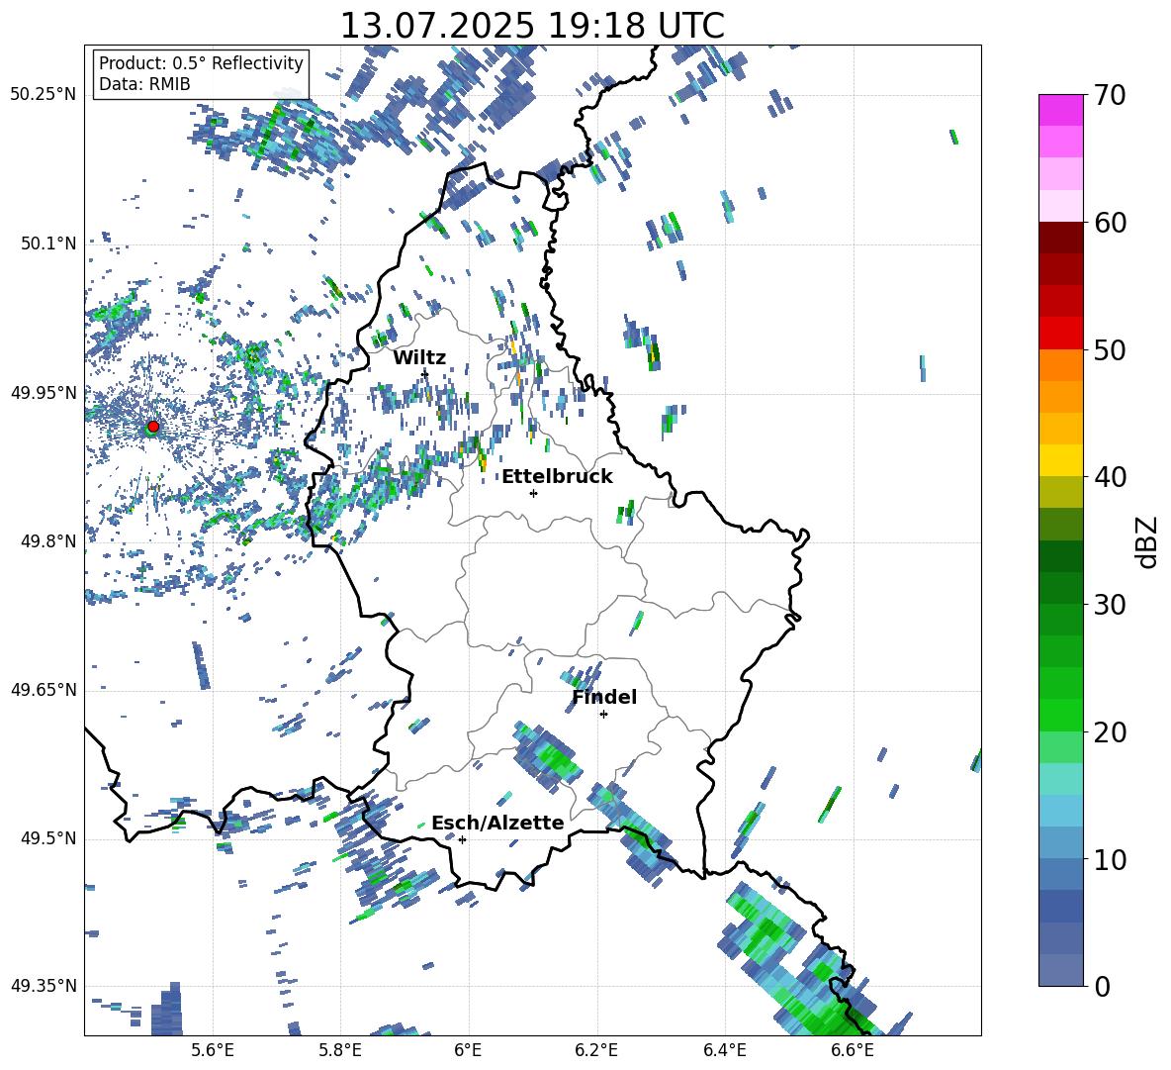The image size is (1171, 1070).
Task: Click the 6.4°E longitude label
Action: [x=724, y=1050]
